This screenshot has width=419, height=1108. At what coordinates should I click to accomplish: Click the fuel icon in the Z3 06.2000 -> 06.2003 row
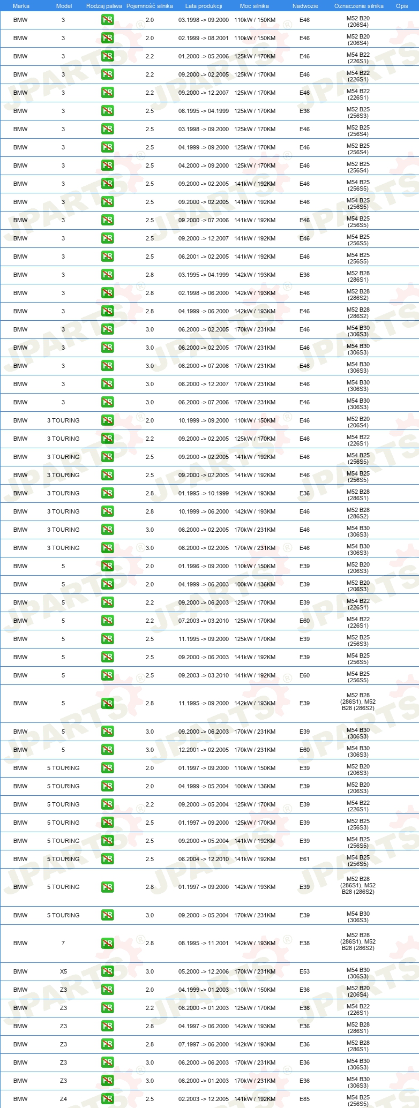tap(108, 1062)
